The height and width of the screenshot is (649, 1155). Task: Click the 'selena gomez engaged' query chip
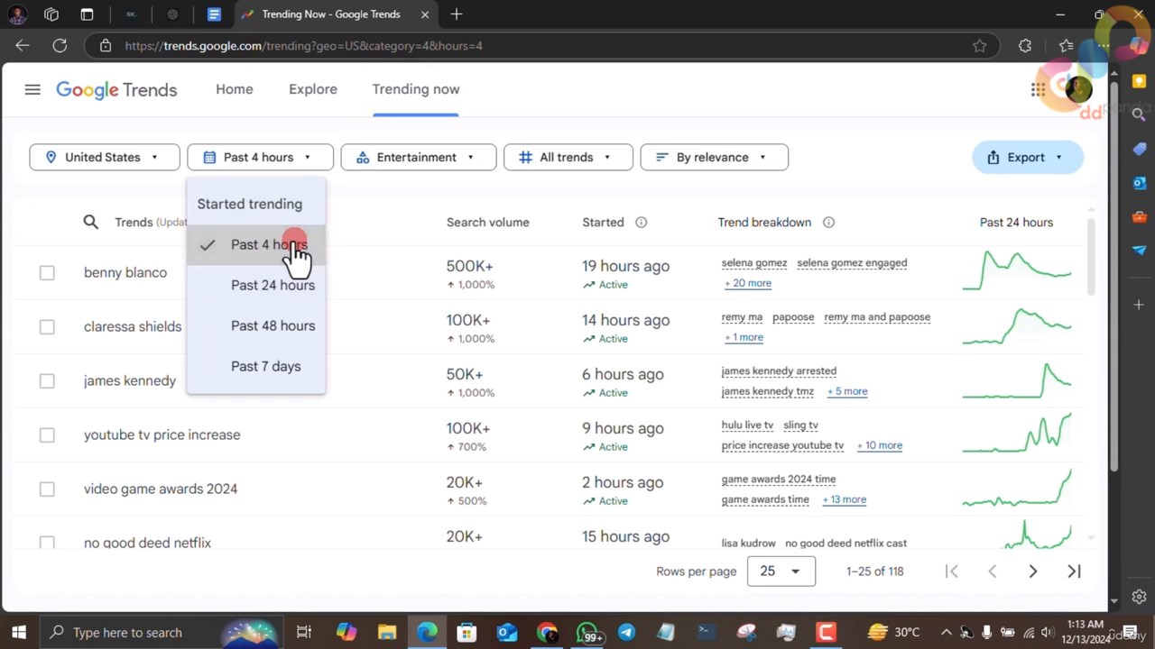852,263
